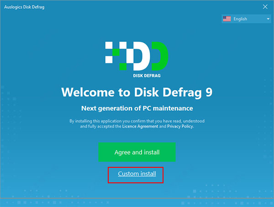Viewport: 274px width, 207px height.
Task: Open the Privacy Policy link
Action: tap(180, 126)
